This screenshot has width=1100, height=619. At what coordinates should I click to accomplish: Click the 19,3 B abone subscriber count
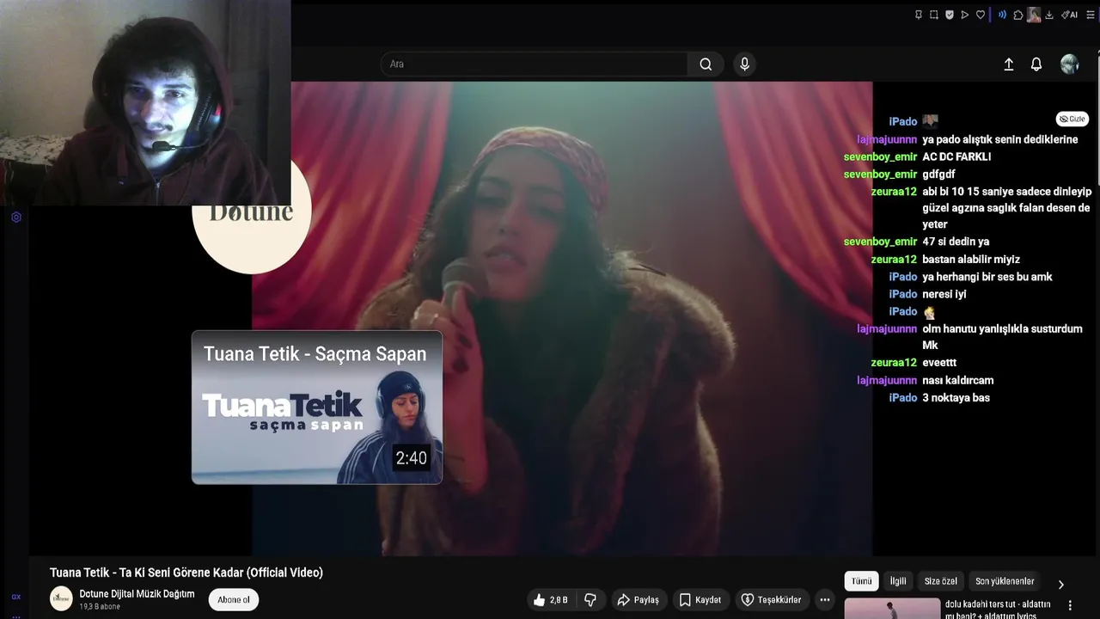(x=100, y=606)
